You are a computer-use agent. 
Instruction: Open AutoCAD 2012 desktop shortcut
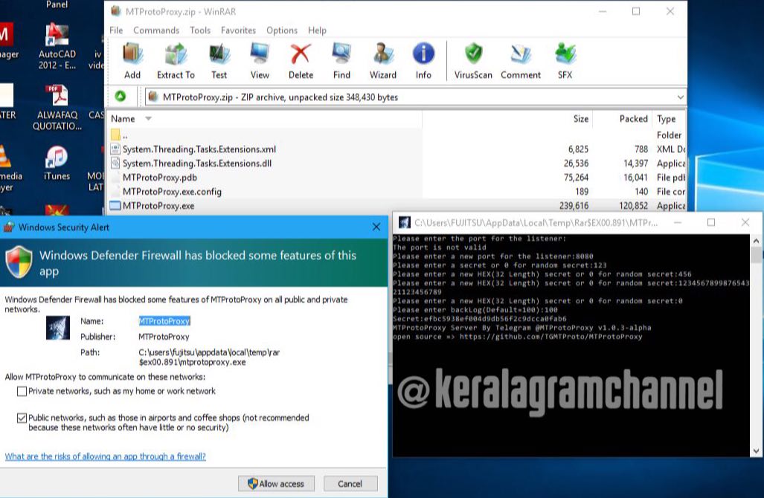(57, 46)
